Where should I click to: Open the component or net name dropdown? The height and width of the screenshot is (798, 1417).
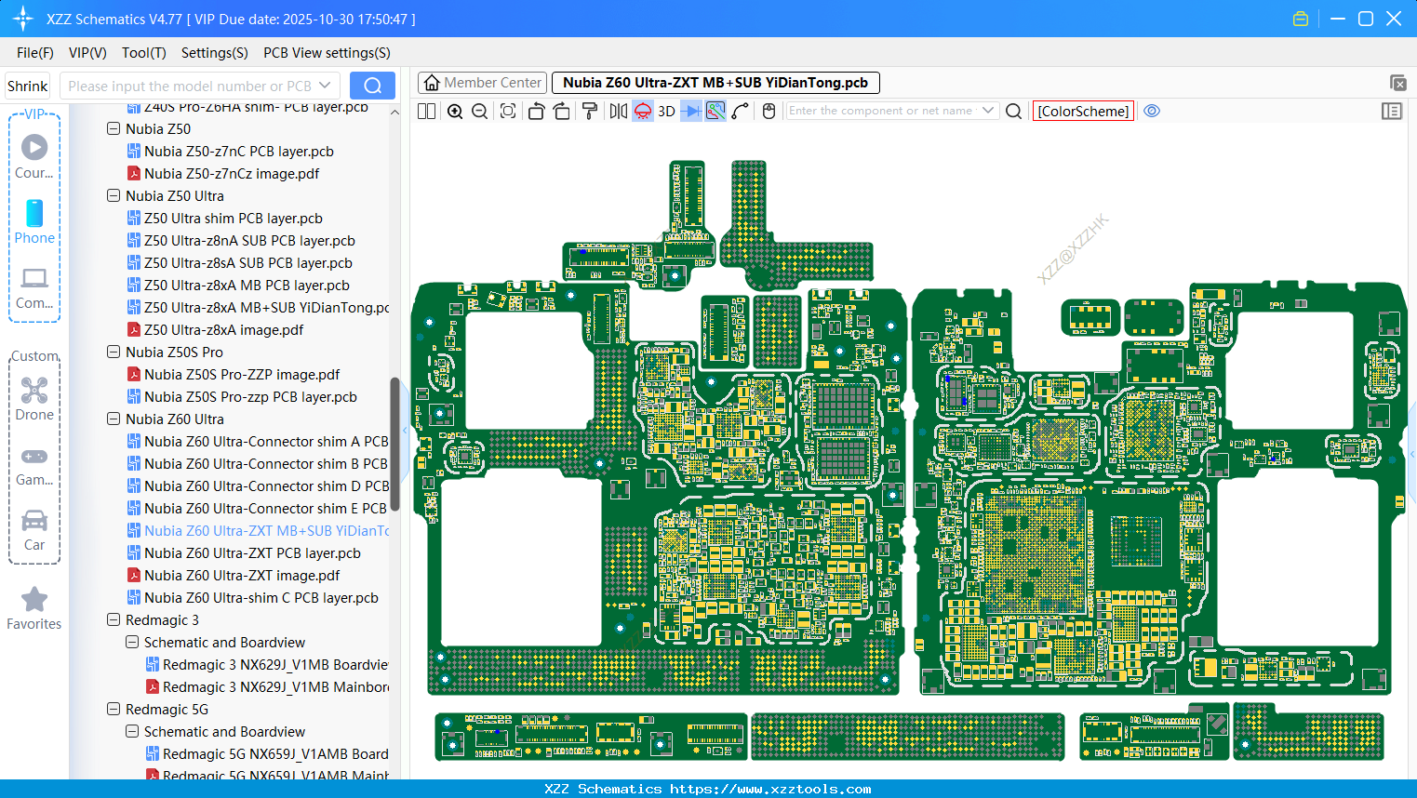(987, 111)
